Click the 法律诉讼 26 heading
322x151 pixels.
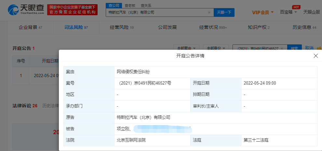tap(25, 106)
